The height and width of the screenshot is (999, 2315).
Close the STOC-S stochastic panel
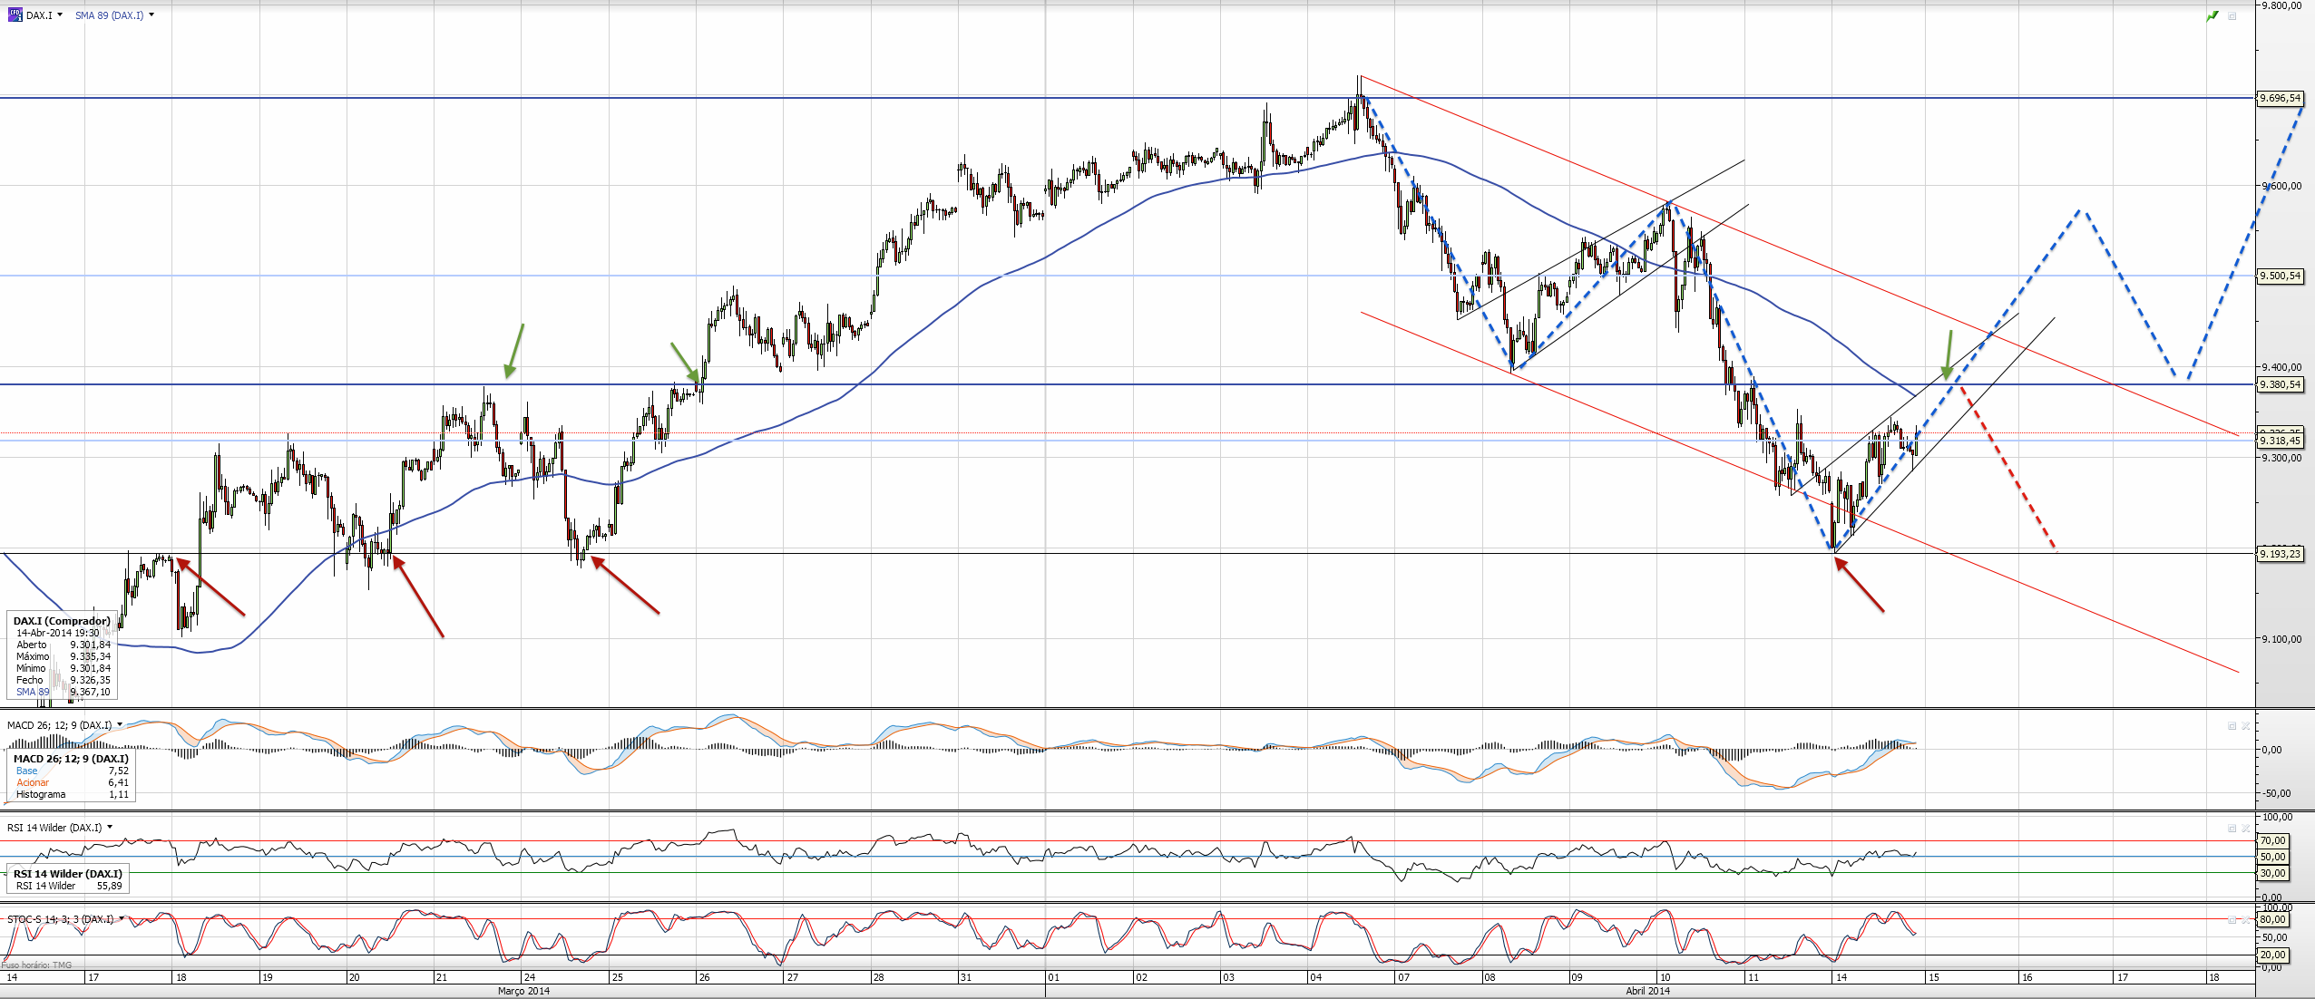[2246, 919]
